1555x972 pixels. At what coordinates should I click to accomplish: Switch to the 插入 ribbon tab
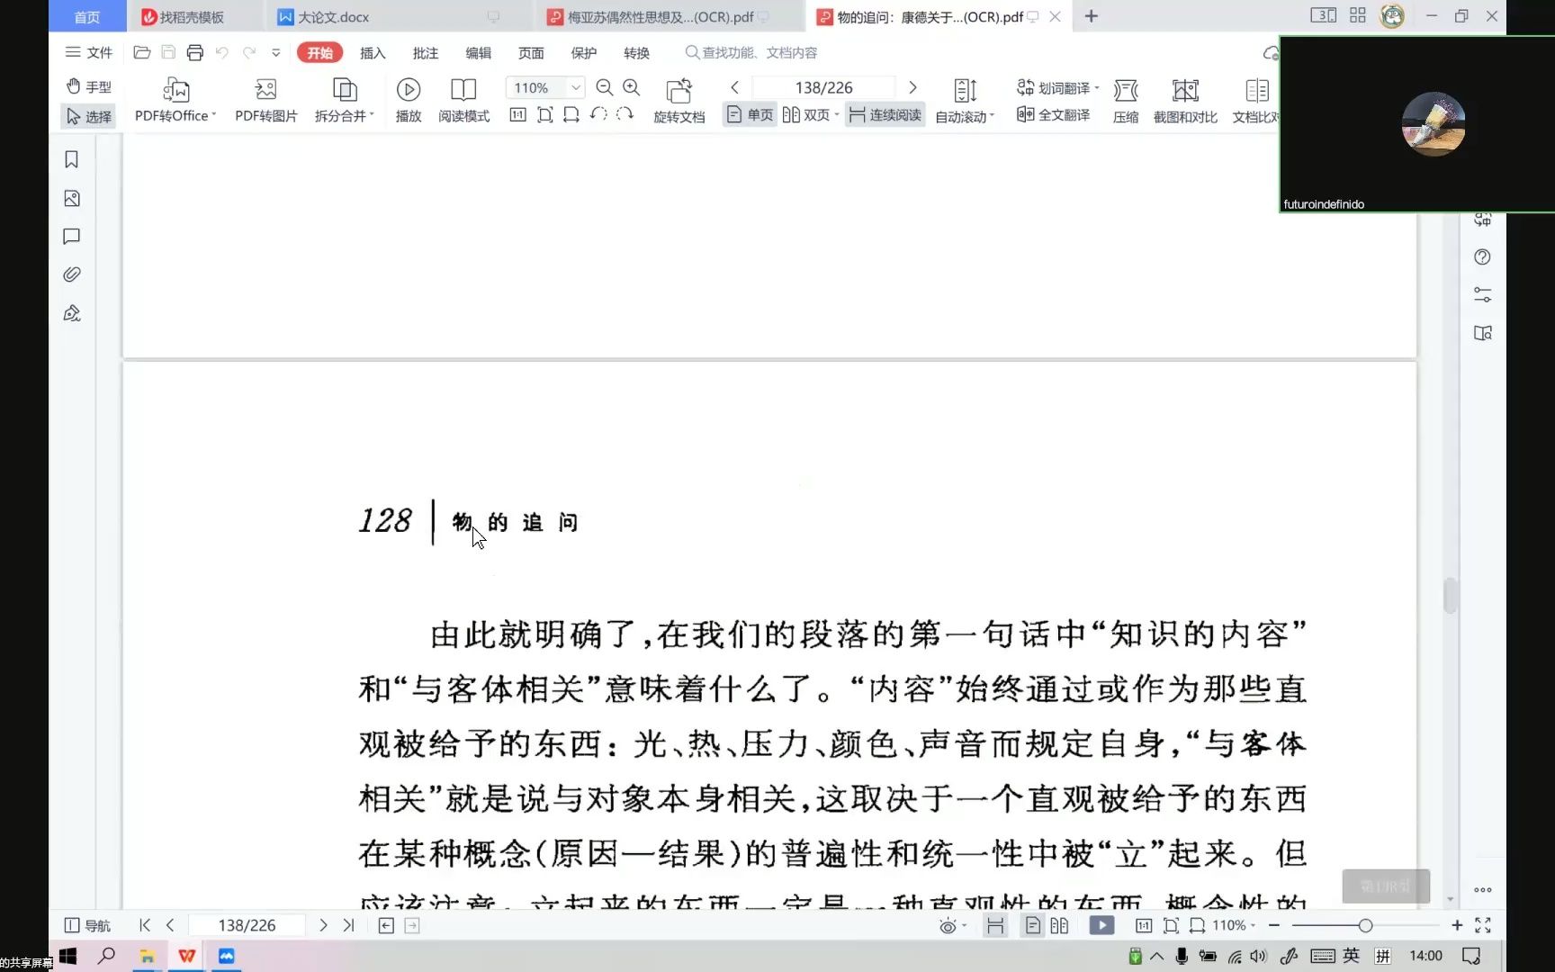pyautogui.click(x=373, y=53)
